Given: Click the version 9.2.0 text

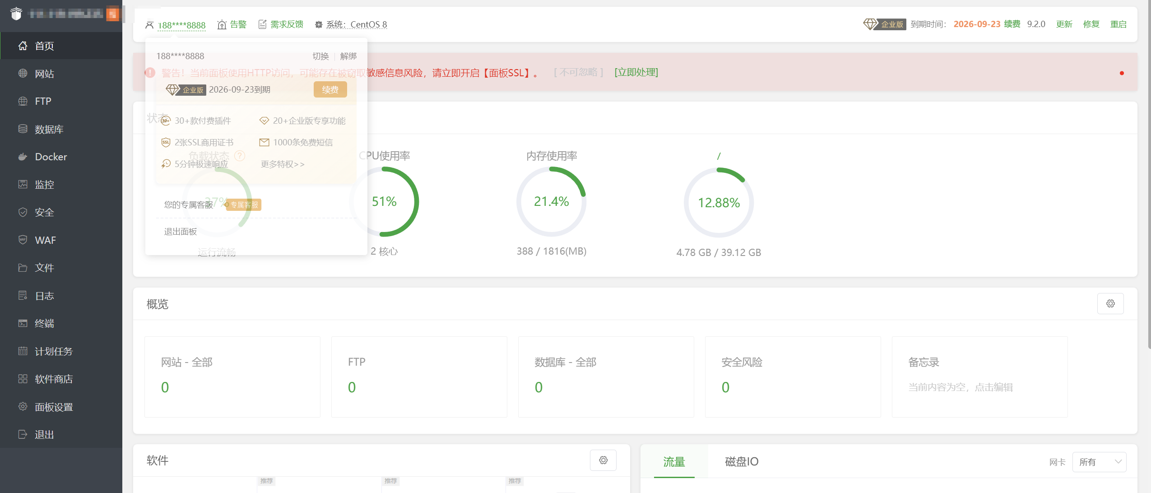Looking at the screenshot, I should point(1036,24).
